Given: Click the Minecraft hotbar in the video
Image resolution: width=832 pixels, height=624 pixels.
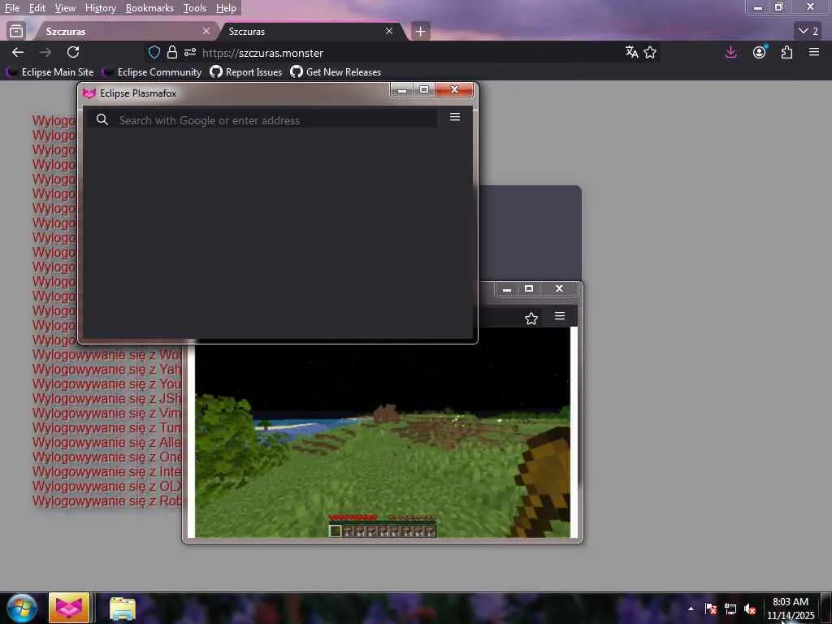Looking at the screenshot, I should [x=382, y=531].
